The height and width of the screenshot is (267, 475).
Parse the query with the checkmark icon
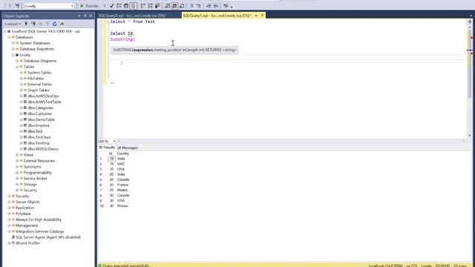(x=112, y=6)
